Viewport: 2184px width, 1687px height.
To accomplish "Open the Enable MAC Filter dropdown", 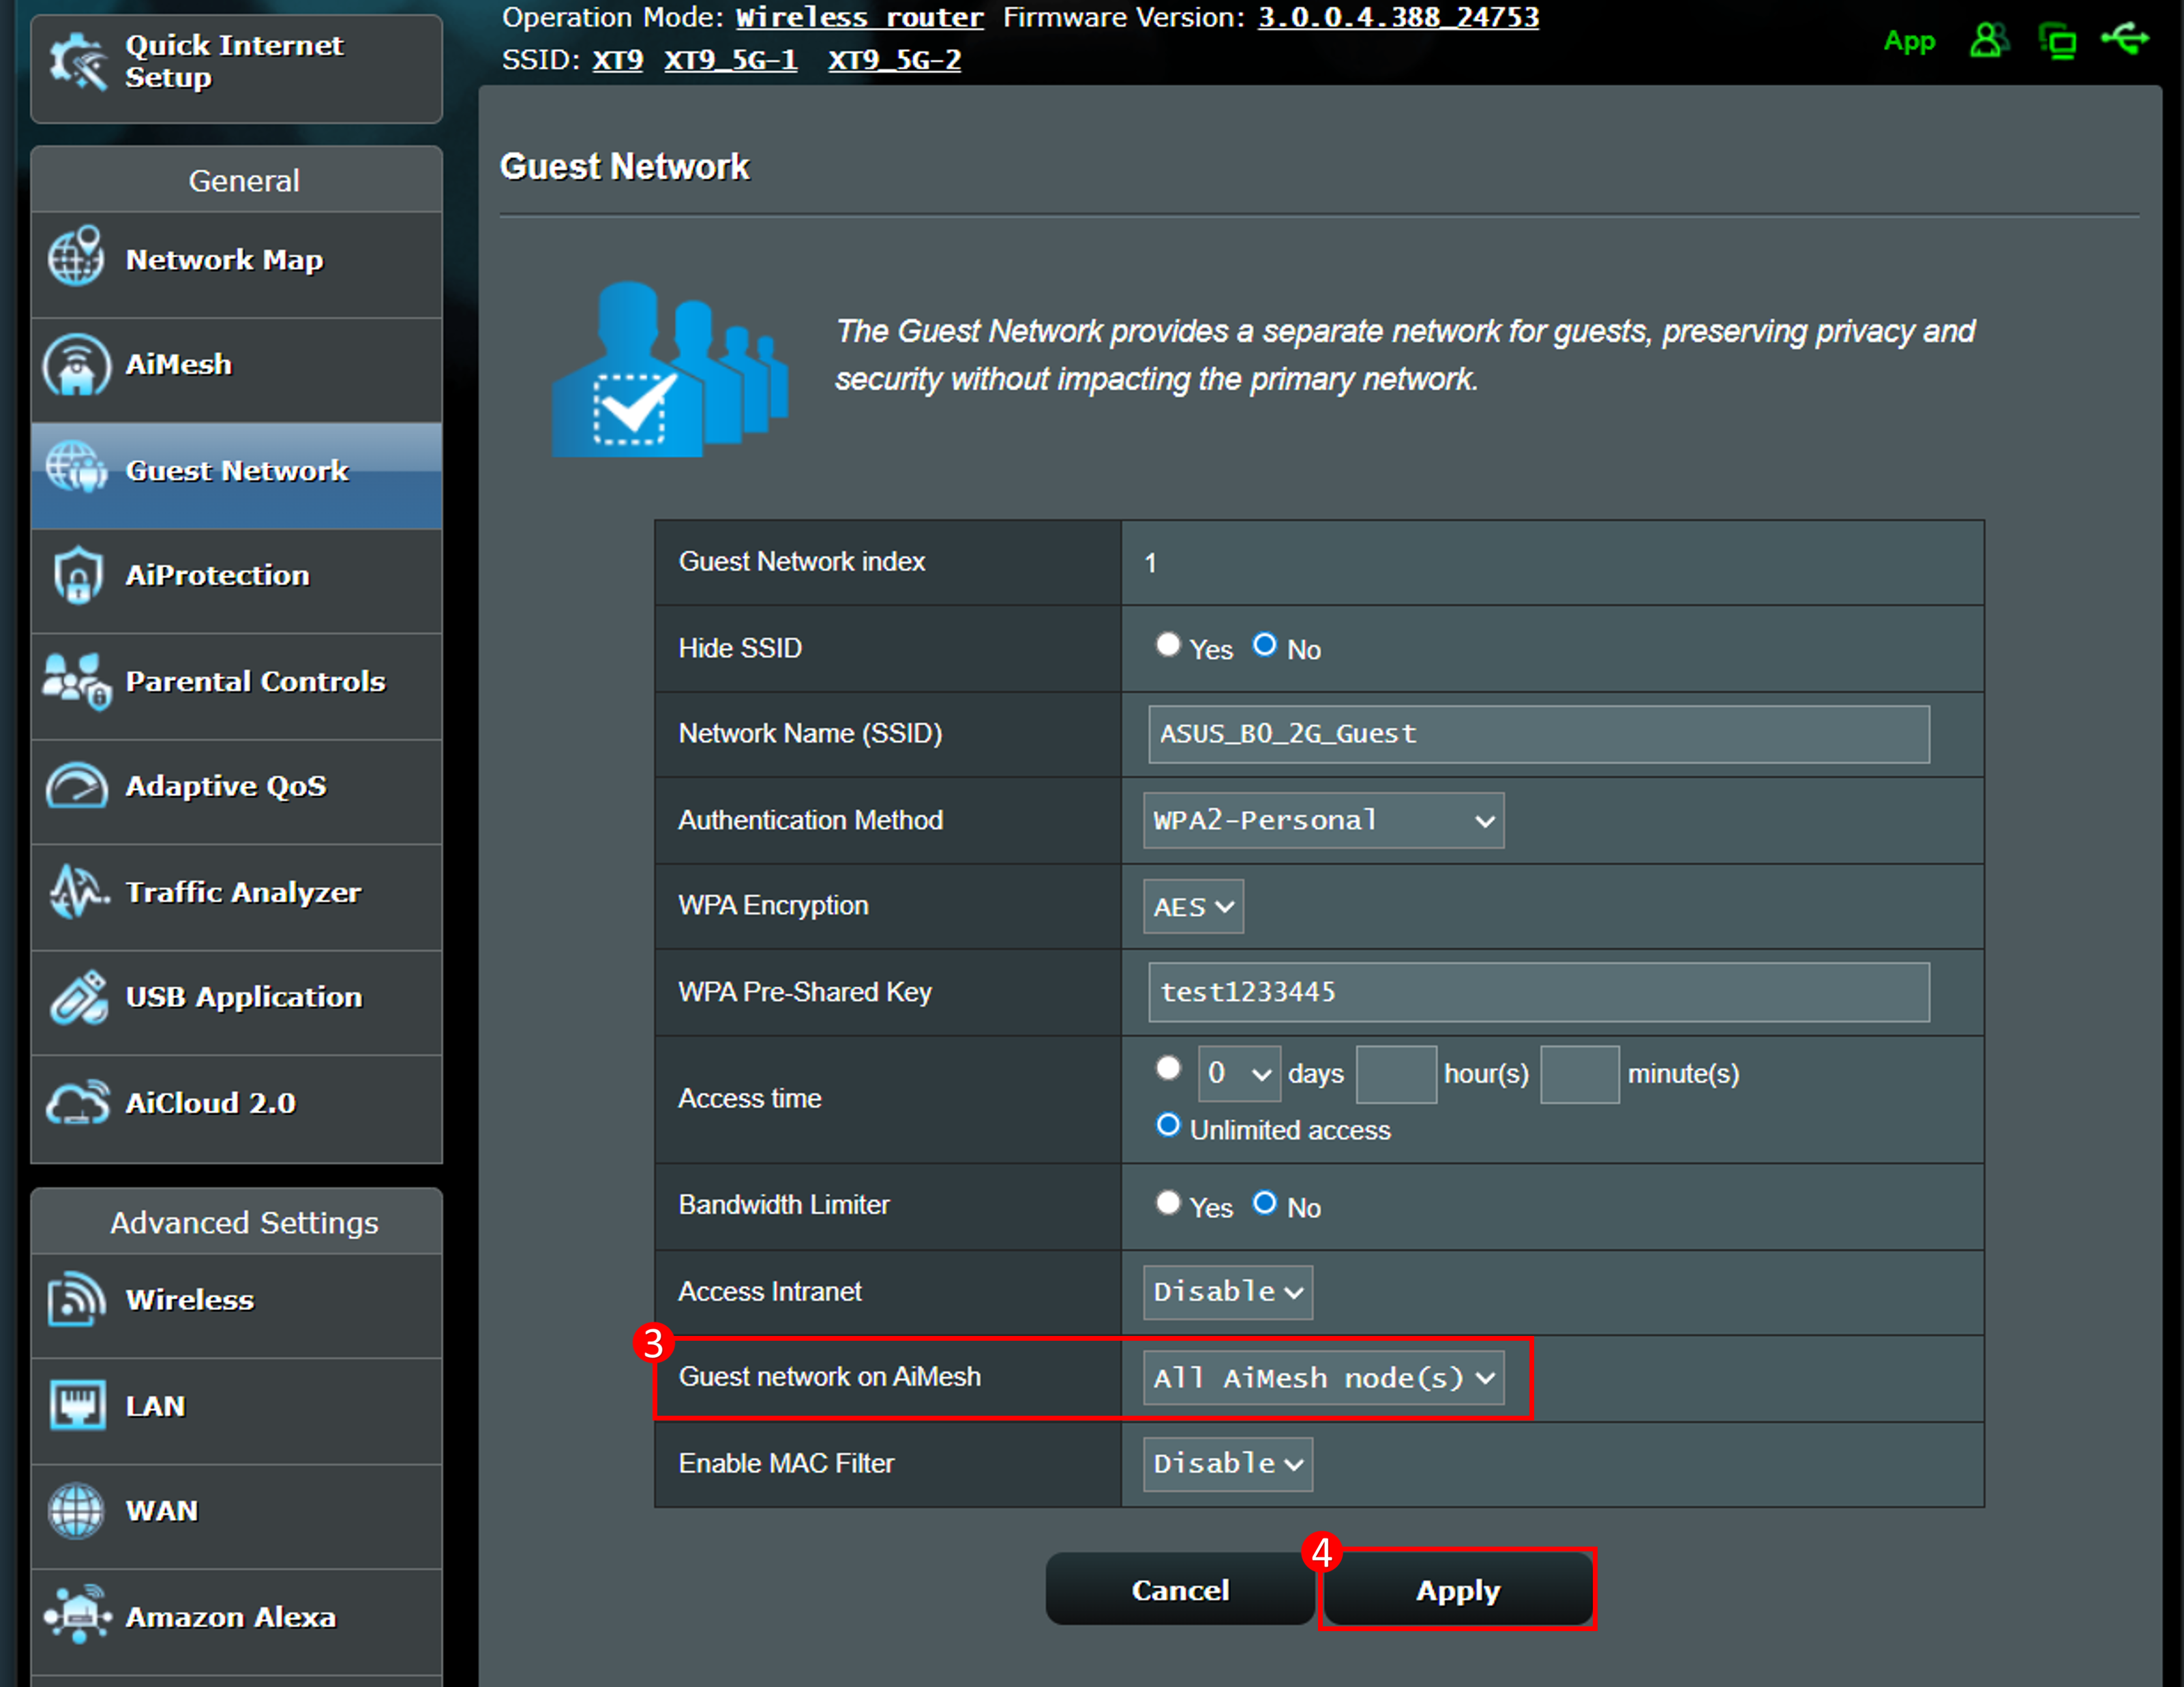I will (x=1227, y=1464).
